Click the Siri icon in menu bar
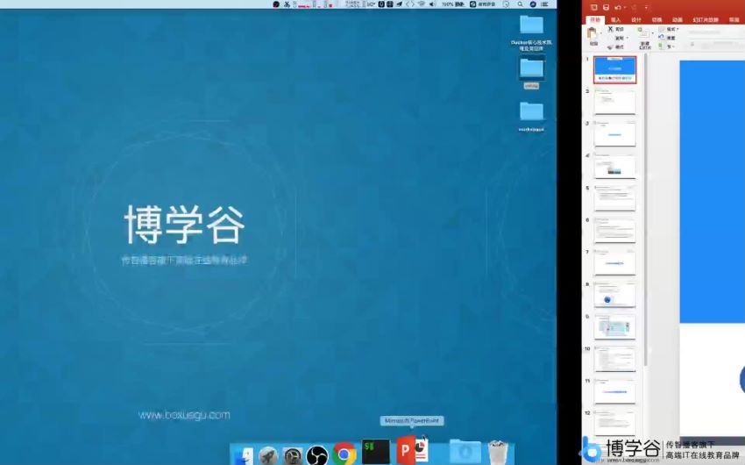The image size is (745, 465). [533, 4]
